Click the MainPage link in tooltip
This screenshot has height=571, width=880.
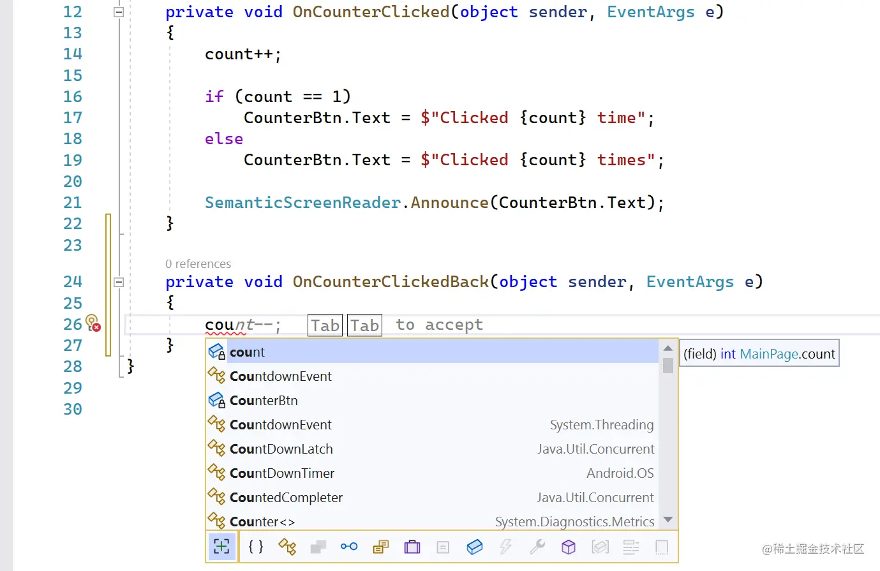click(769, 354)
